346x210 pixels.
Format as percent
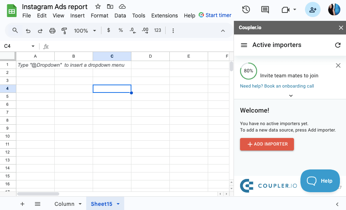tap(121, 30)
